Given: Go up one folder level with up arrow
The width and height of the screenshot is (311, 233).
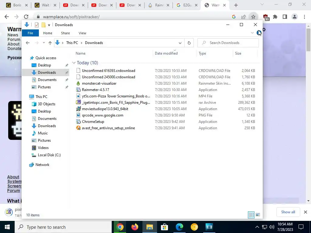Looking at the screenshot, I should pyautogui.click(x=50, y=43).
